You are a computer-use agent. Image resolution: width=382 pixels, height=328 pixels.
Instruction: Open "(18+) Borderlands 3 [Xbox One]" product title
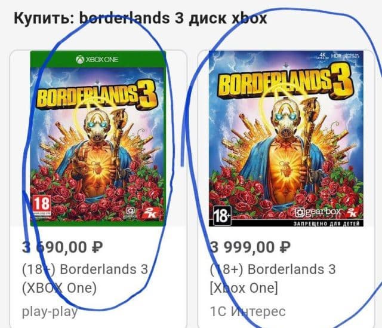pos(273,278)
